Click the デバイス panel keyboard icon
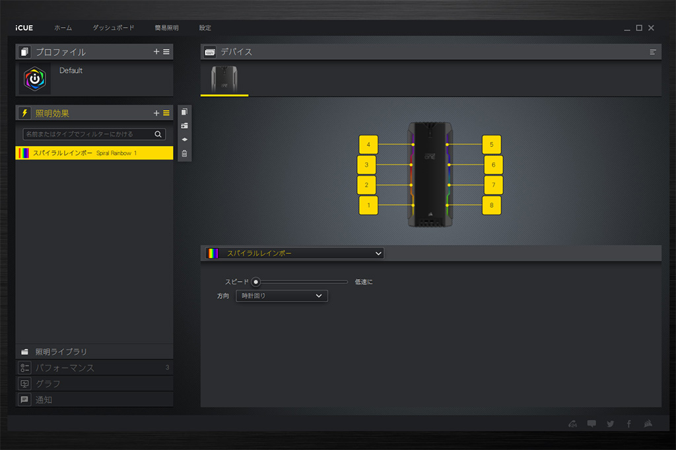Screen dimensions: 676x450 click(210, 52)
